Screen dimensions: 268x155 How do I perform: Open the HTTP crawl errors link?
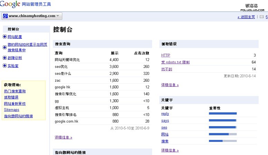click(x=166, y=55)
